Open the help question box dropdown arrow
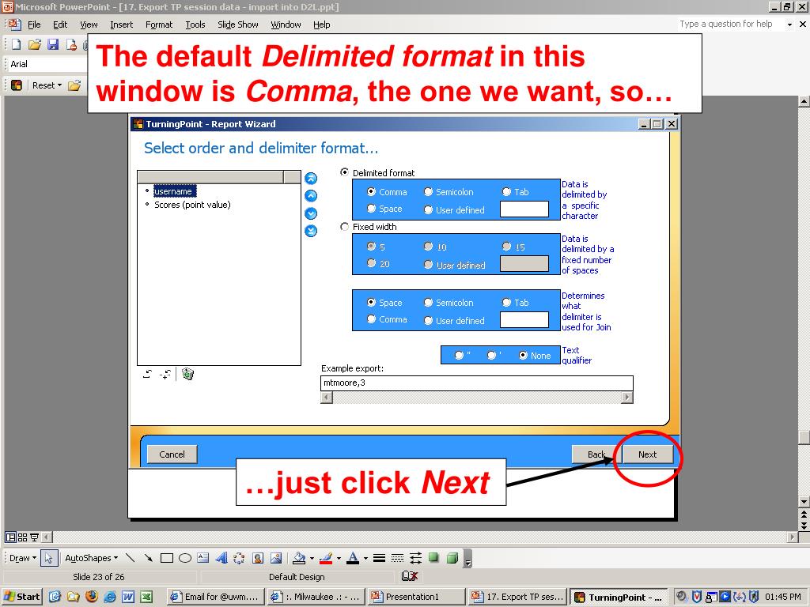 [789, 25]
